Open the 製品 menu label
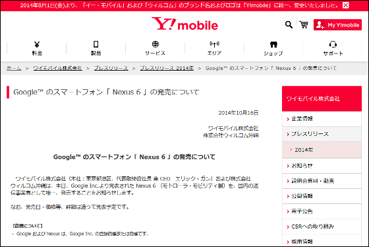The height and width of the screenshot is (247, 369). pos(96,53)
